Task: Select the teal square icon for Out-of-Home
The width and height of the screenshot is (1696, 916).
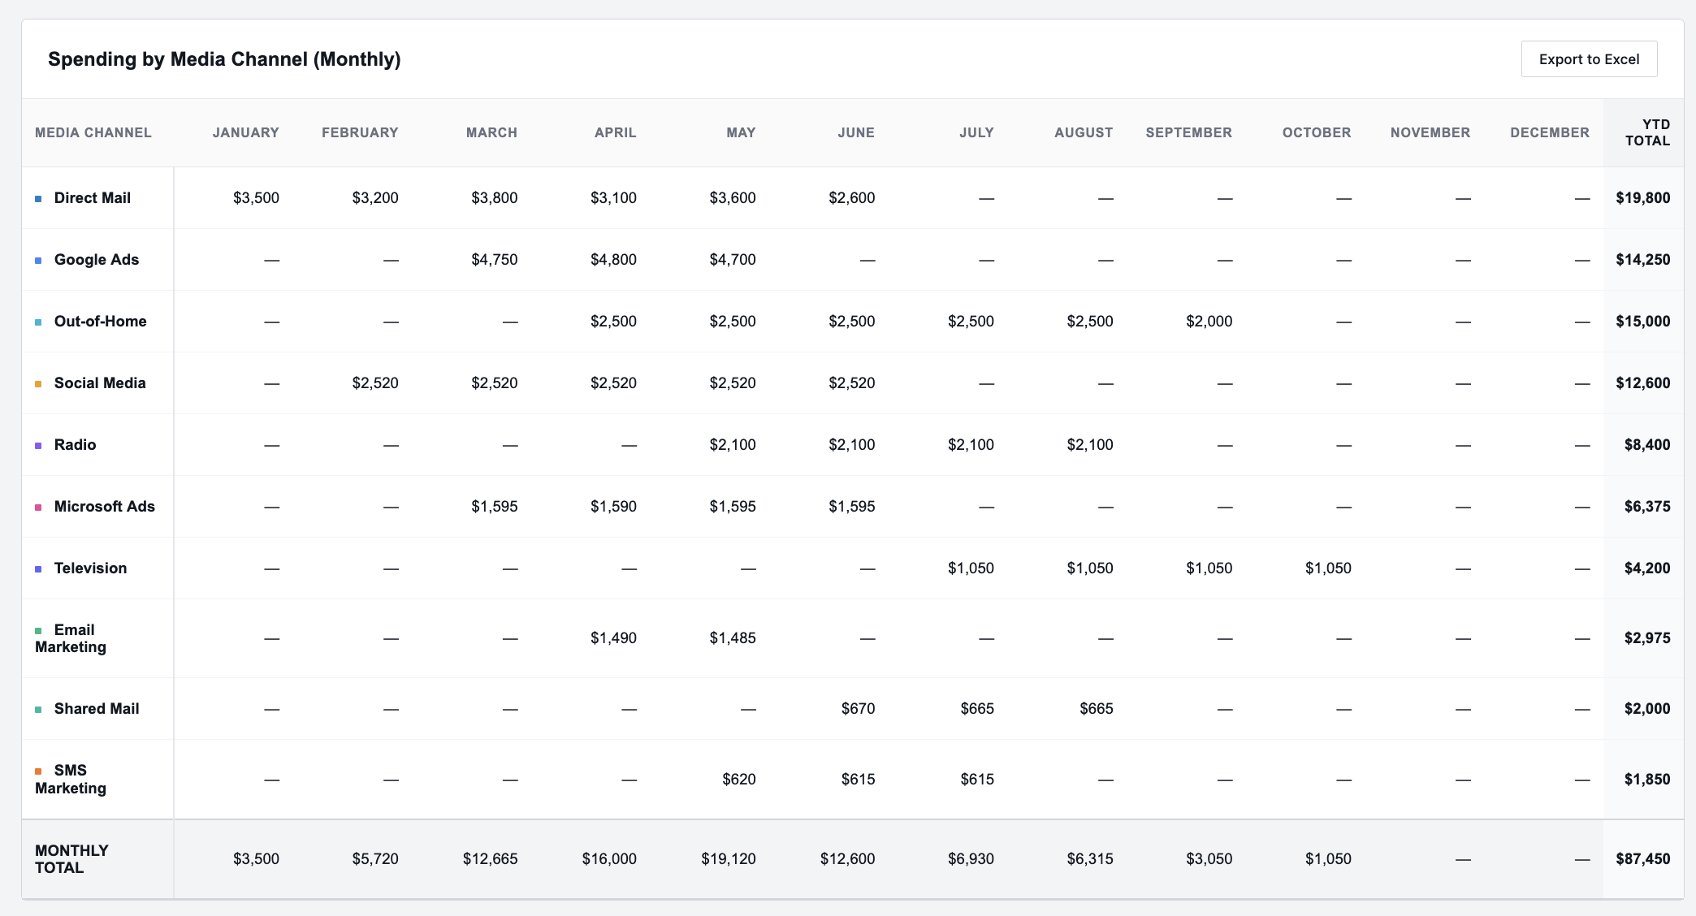Action: [x=38, y=321]
